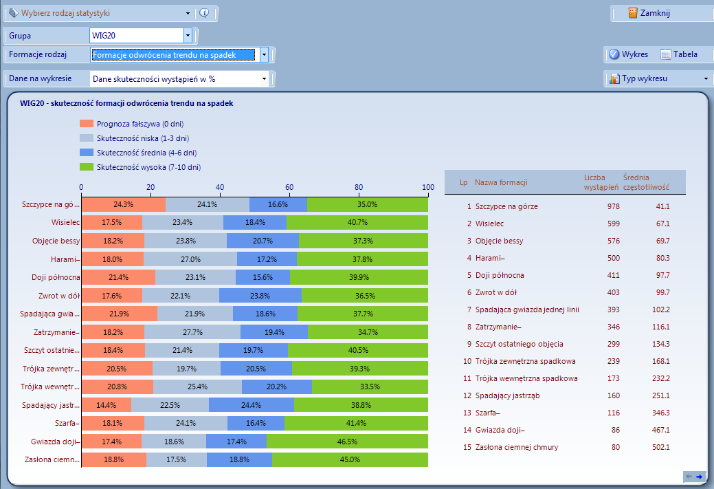Expand the Dane na wykresie dropdown arrow
The width and height of the screenshot is (714, 489).
click(264, 79)
